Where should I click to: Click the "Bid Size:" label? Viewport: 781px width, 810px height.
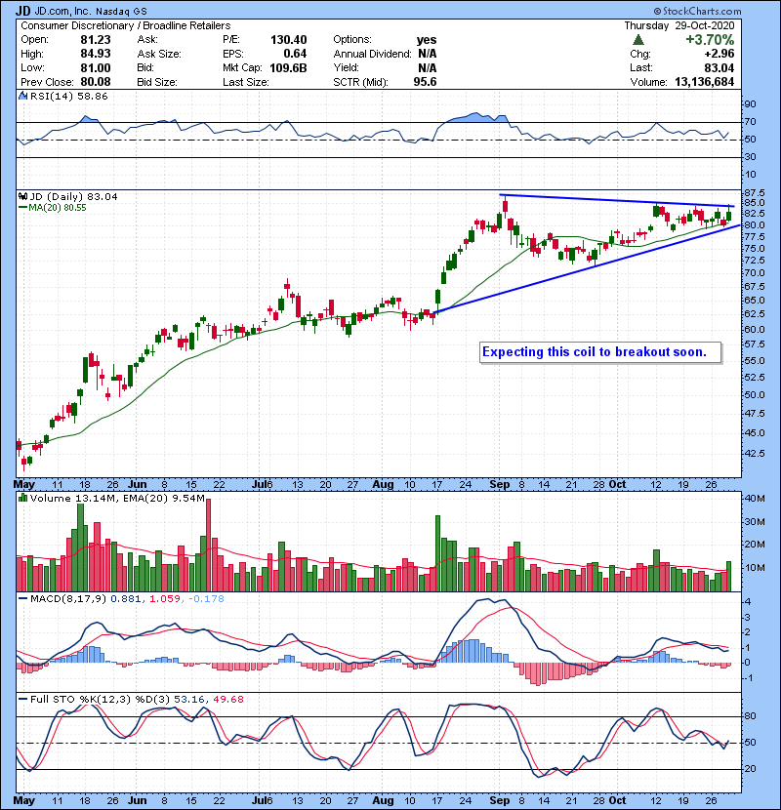157,82
